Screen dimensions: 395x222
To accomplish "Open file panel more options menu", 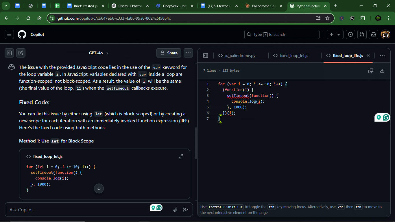I will coord(382,55).
